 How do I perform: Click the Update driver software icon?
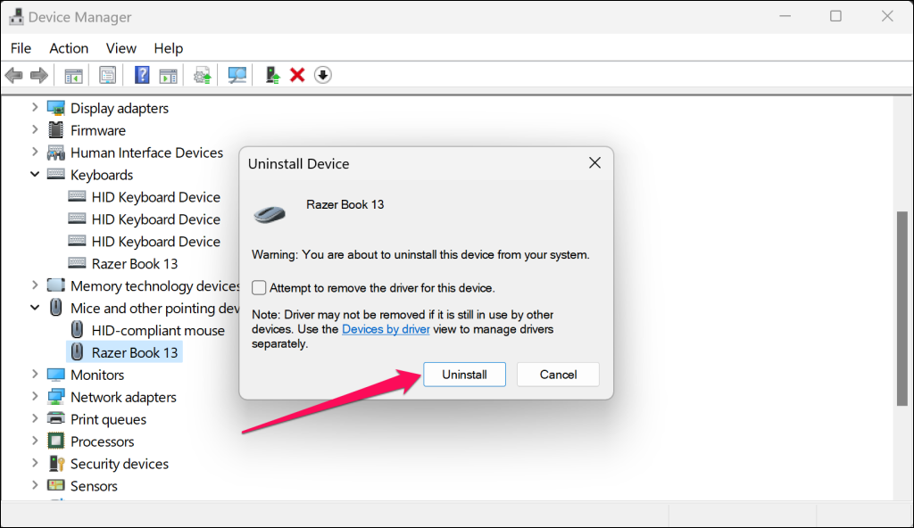click(x=203, y=76)
